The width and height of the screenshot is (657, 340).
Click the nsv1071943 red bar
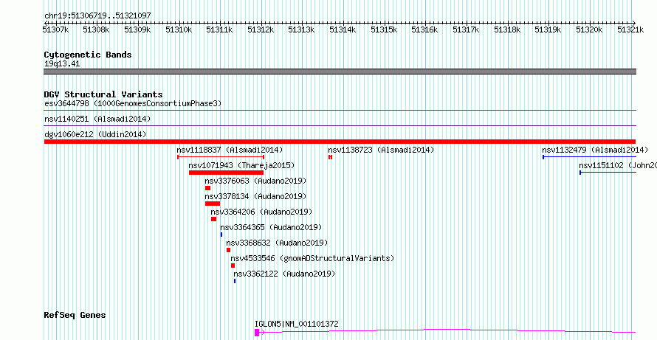[x=227, y=173]
